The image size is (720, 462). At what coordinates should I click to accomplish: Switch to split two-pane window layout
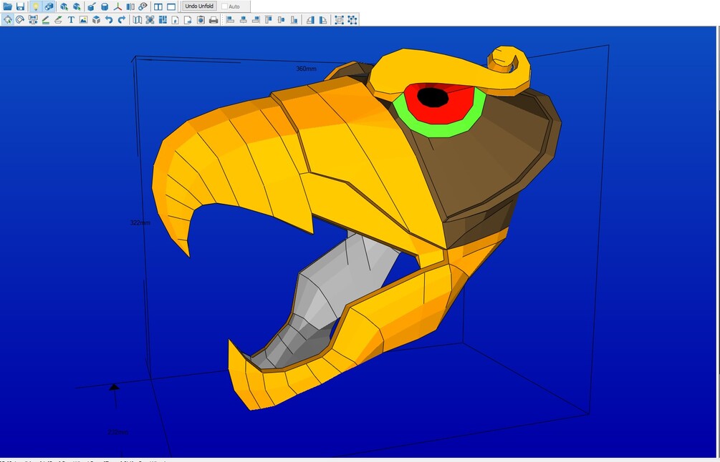[158, 6]
